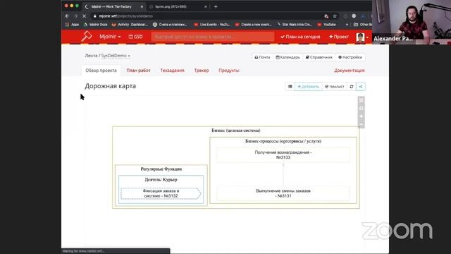Open the Create a new event bookmark

pos(254,25)
